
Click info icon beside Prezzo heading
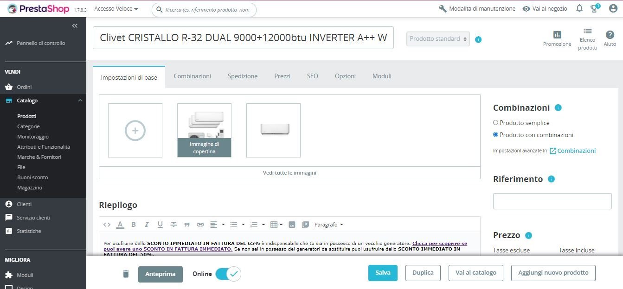528,235
